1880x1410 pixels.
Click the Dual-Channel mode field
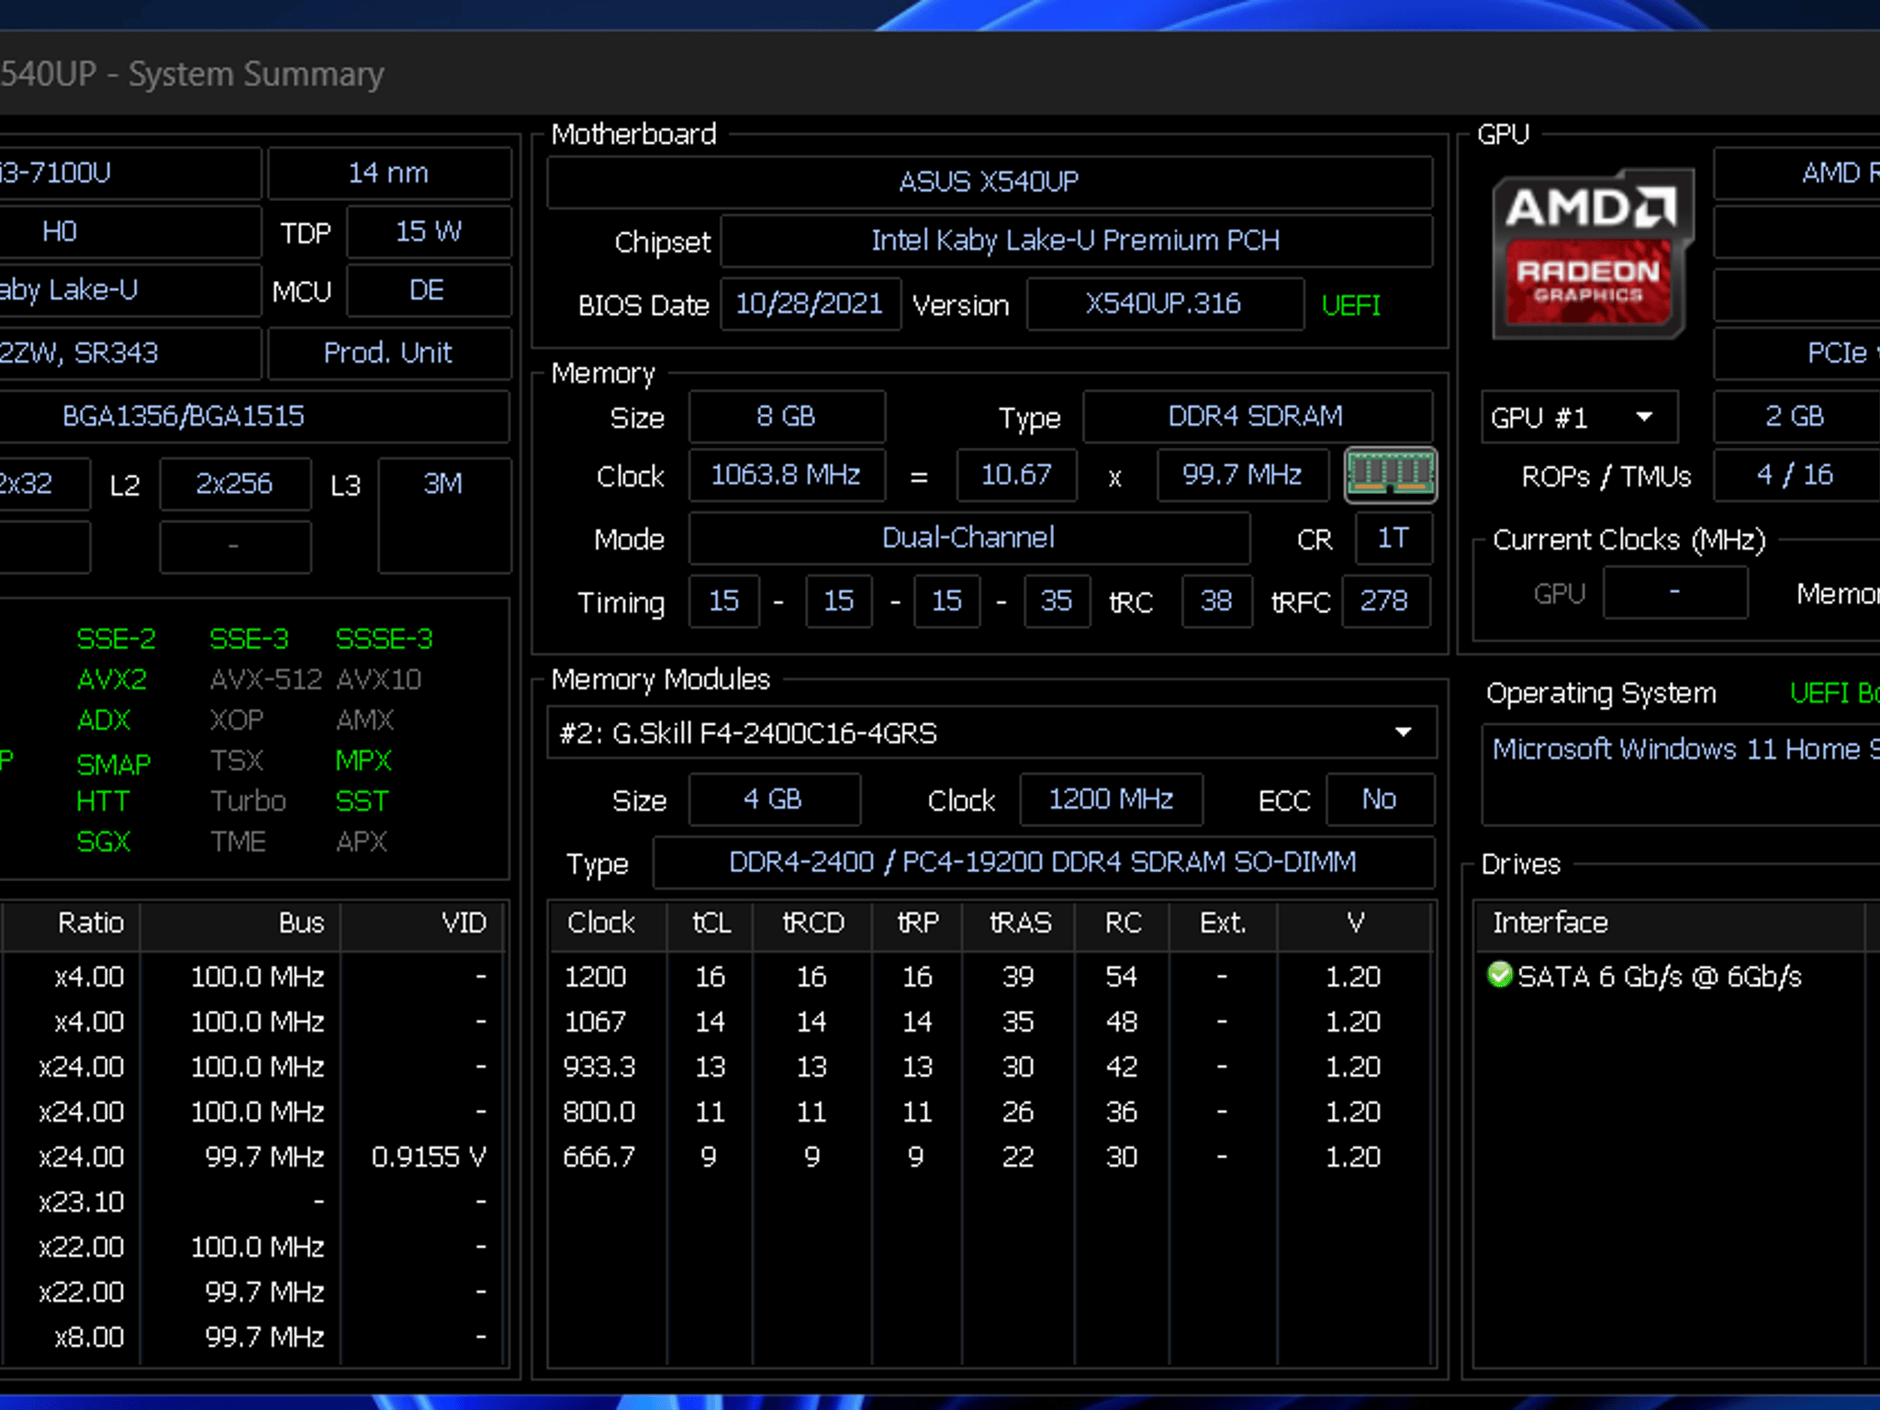(969, 538)
